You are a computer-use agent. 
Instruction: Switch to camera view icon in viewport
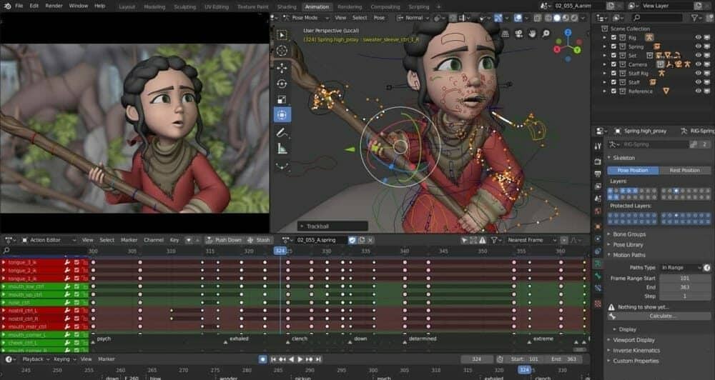tap(519, 34)
